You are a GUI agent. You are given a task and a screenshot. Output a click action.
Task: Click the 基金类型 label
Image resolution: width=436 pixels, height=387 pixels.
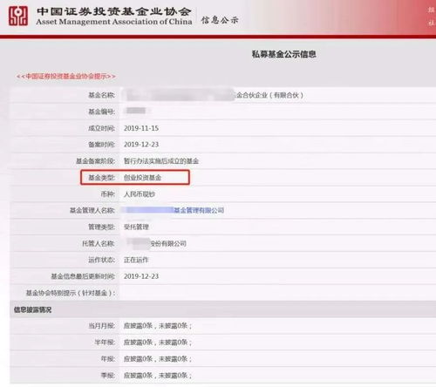click(102, 178)
